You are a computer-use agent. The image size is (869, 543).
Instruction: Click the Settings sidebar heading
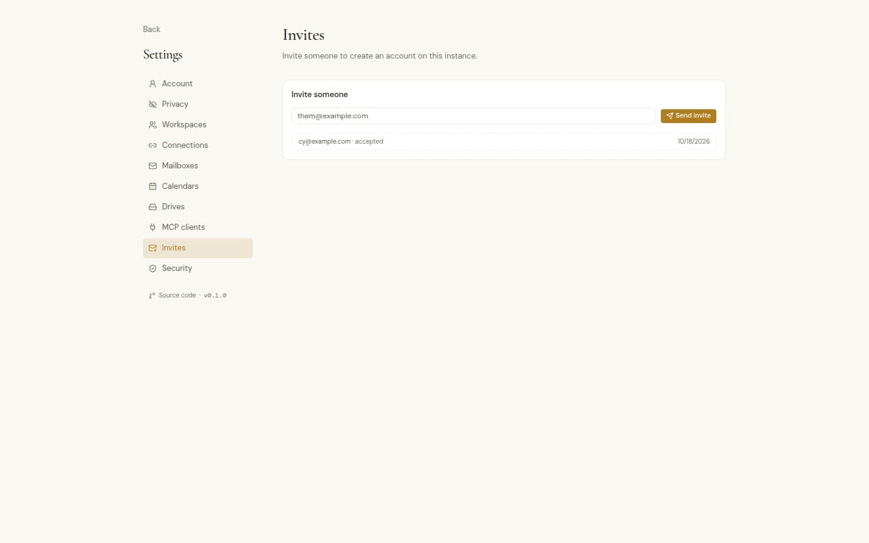(163, 55)
